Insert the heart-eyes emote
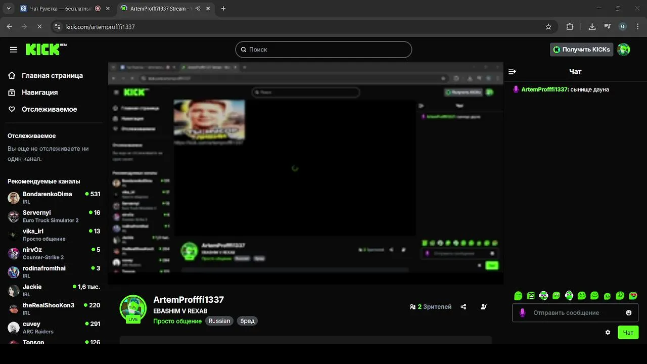This screenshot has width=647, height=364. pos(633,296)
